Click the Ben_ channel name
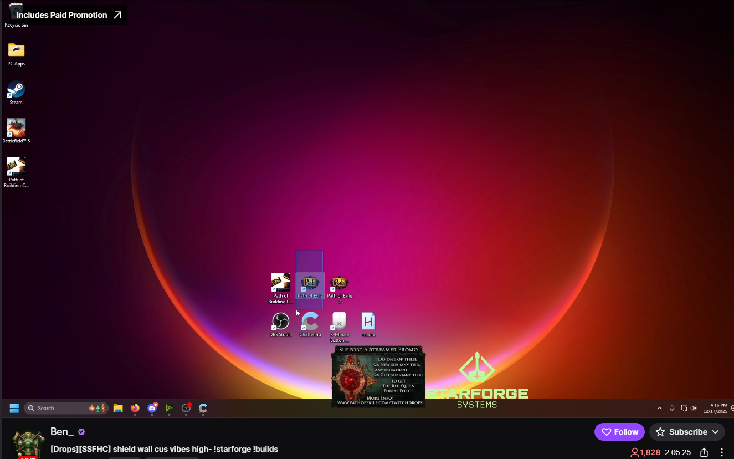The image size is (734, 459). click(62, 432)
